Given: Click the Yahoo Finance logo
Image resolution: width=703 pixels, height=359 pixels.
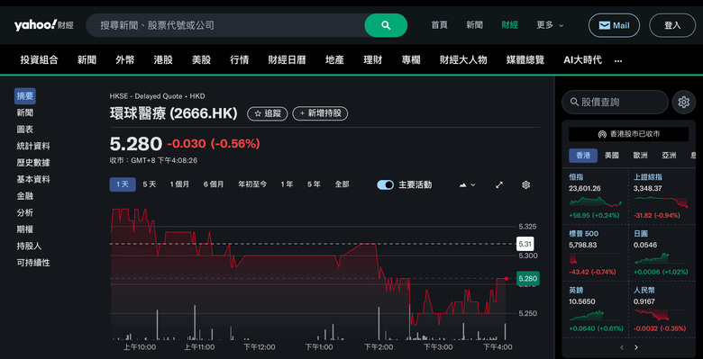Looking at the screenshot, I should [x=43, y=25].
